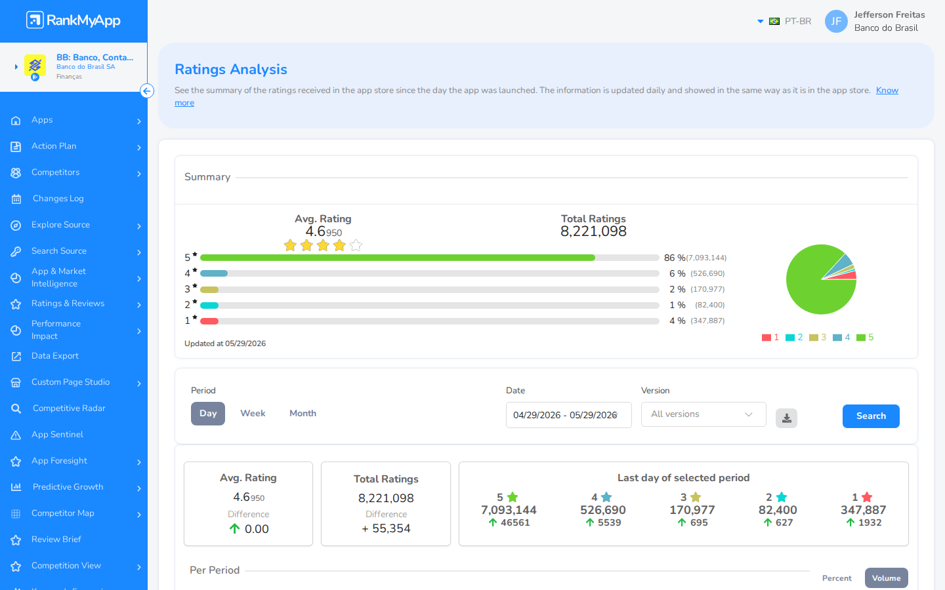Click the Data Export icon
945x590 pixels.
point(16,357)
